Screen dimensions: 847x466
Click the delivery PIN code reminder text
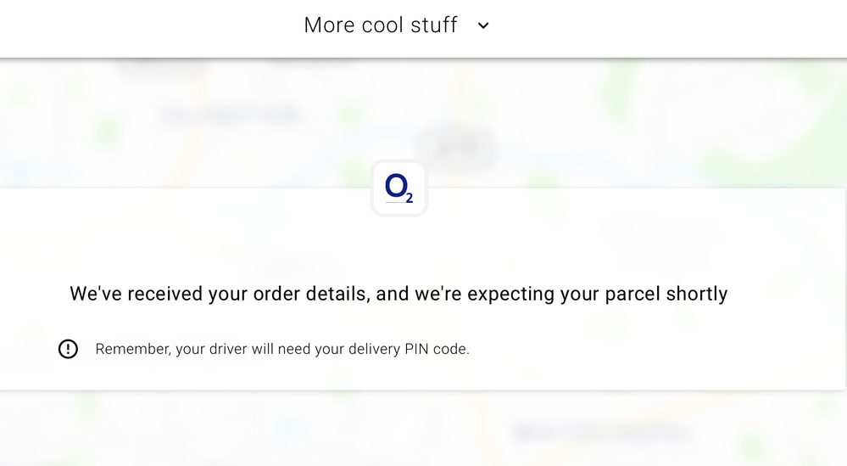[281, 349]
